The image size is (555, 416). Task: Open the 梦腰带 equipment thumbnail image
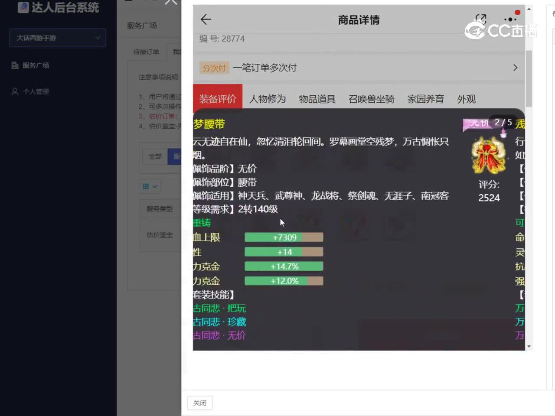tap(489, 156)
